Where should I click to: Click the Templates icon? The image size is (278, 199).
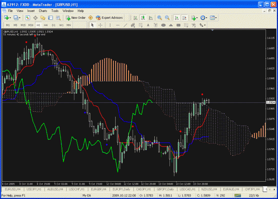pos(212,17)
